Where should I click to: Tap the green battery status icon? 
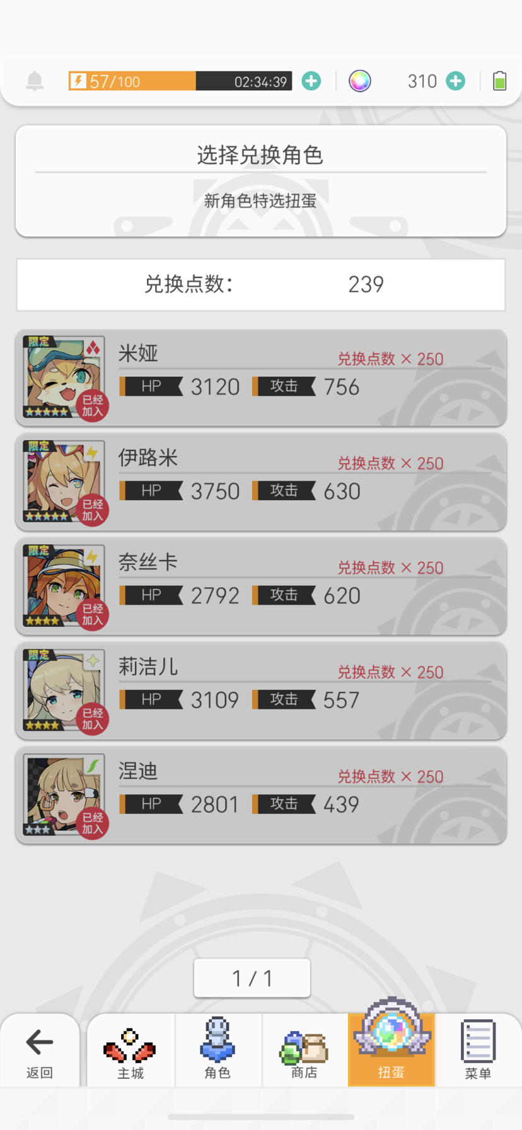[499, 81]
